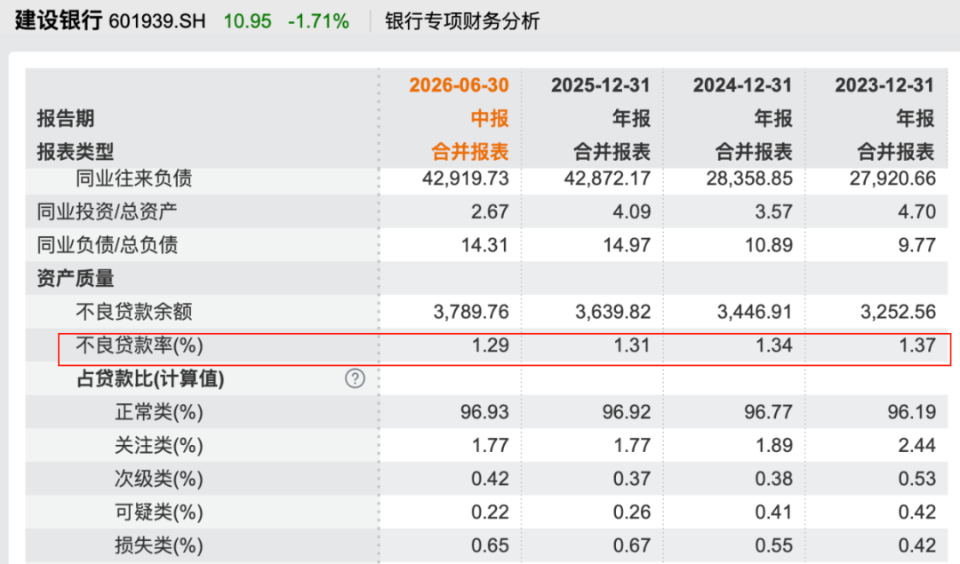Click the 0.67 损失类 value
Viewport: 960px width, 564px height.
(632, 545)
